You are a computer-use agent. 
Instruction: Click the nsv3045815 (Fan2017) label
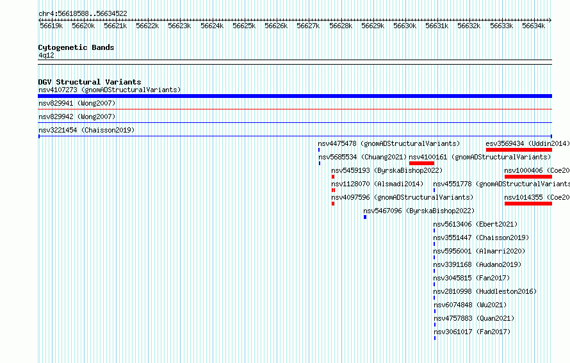471,278
